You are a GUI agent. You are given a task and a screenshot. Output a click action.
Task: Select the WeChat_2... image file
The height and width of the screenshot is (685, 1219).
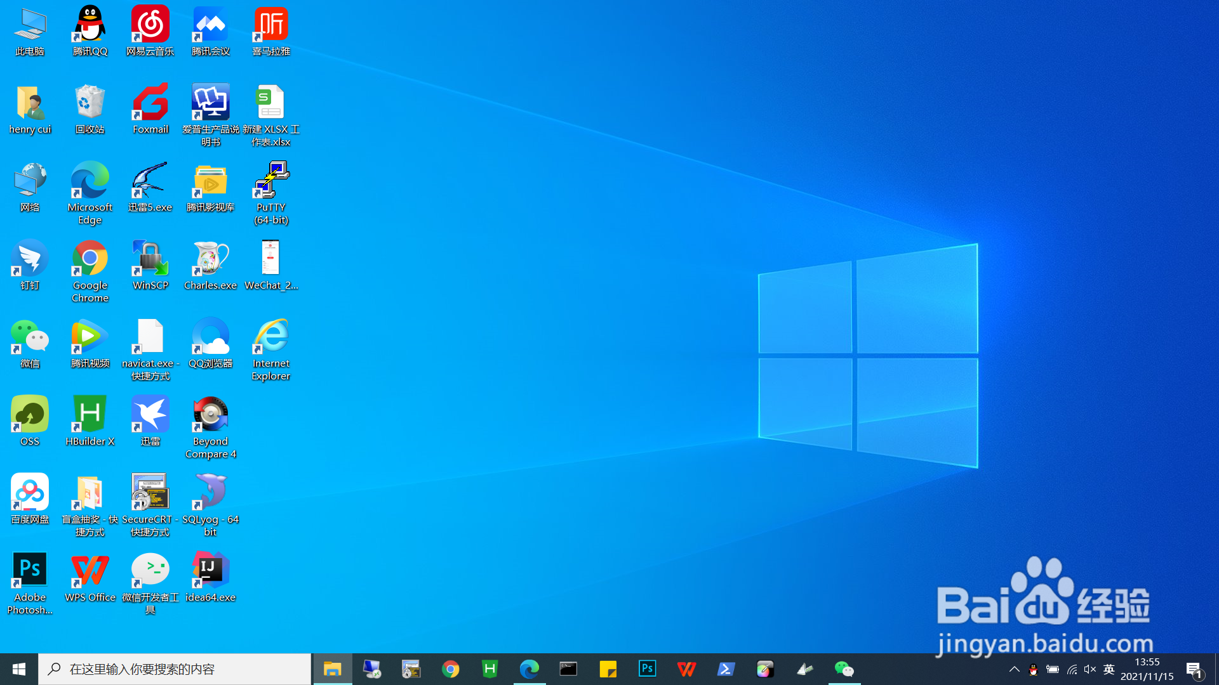coord(271,266)
